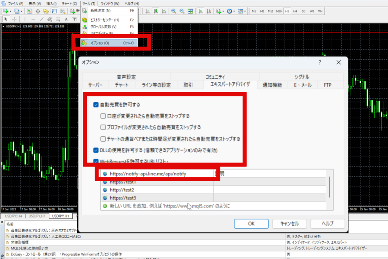Choose オプション (O) in the Tools menu

click(109, 43)
